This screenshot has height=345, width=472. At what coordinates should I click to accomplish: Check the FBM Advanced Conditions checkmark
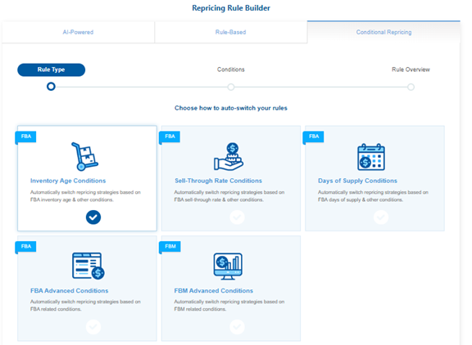[237, 327]
